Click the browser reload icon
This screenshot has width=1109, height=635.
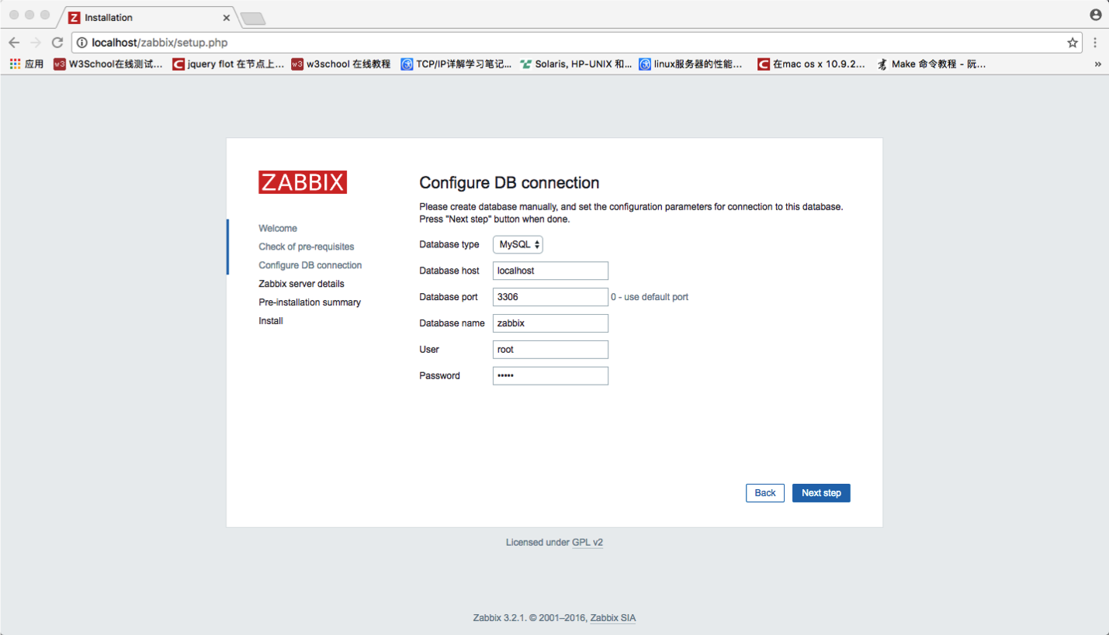click(57, 43)
